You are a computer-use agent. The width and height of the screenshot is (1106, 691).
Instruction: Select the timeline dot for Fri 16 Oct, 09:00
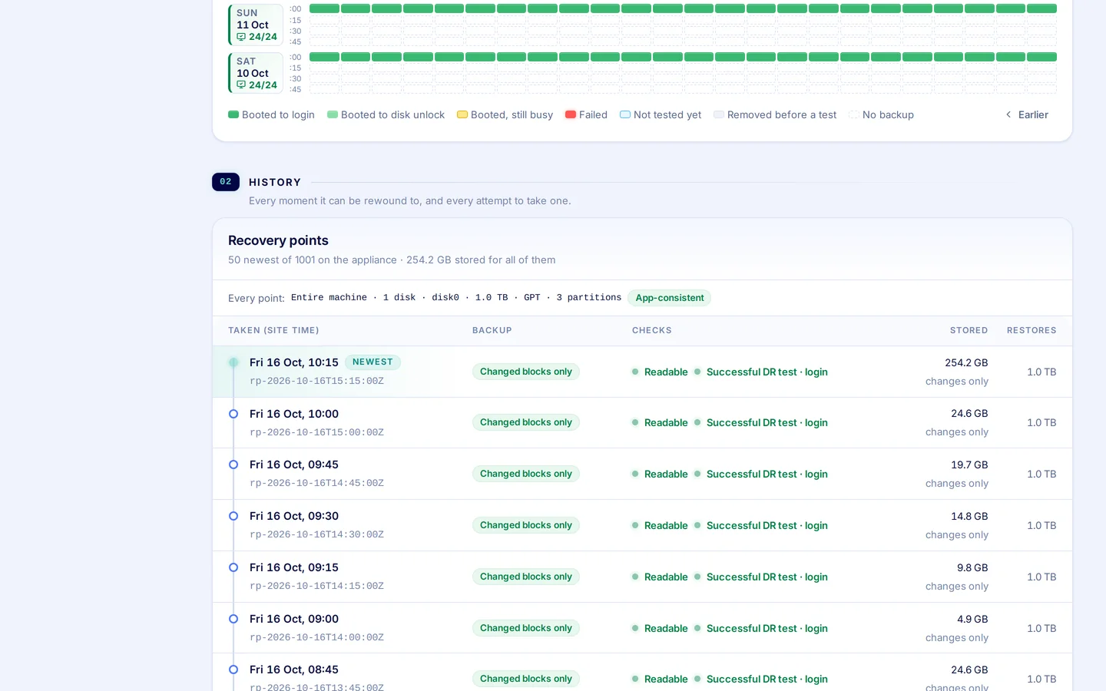(233, 619)
